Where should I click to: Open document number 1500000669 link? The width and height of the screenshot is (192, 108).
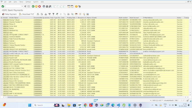[x=38, y=94]
